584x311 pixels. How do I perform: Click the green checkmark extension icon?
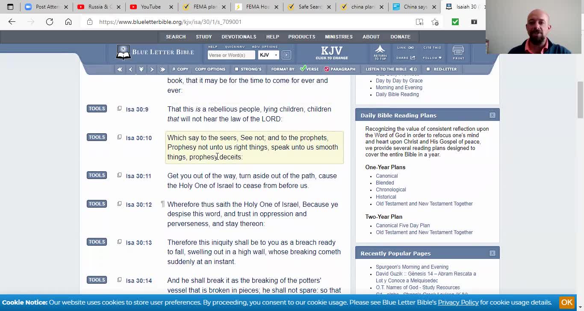click(455, 22)
